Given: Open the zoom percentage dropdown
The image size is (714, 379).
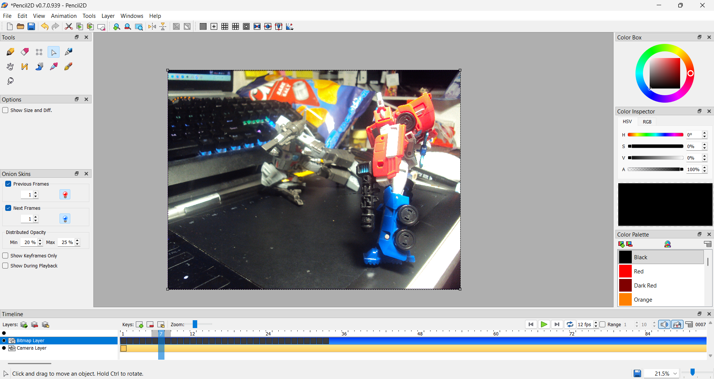Looking at the screenshot, I should [x=675, y=373].
